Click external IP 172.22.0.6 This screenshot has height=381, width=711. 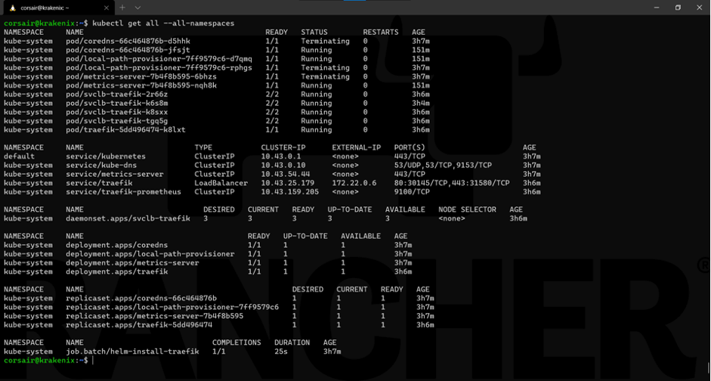[x=354, y=183]
